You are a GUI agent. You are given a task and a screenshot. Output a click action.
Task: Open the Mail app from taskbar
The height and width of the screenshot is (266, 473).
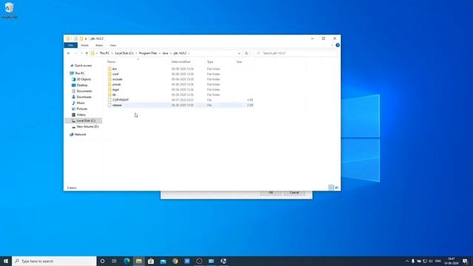coord(163,261)
